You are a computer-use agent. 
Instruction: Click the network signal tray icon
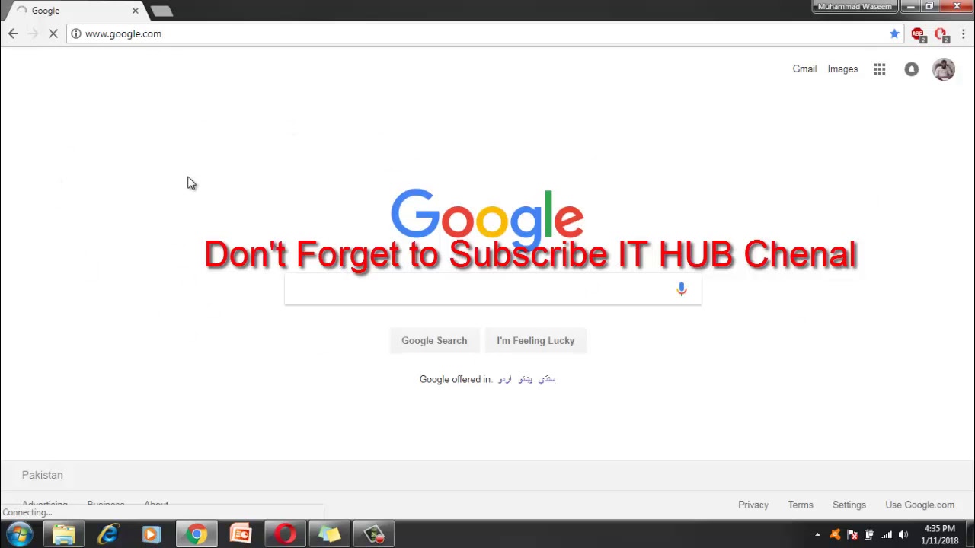[886, 535]
